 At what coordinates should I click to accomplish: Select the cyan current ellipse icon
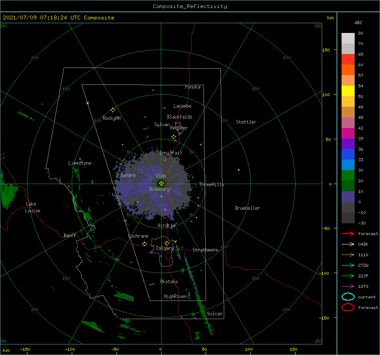click(x=348, y=297)
